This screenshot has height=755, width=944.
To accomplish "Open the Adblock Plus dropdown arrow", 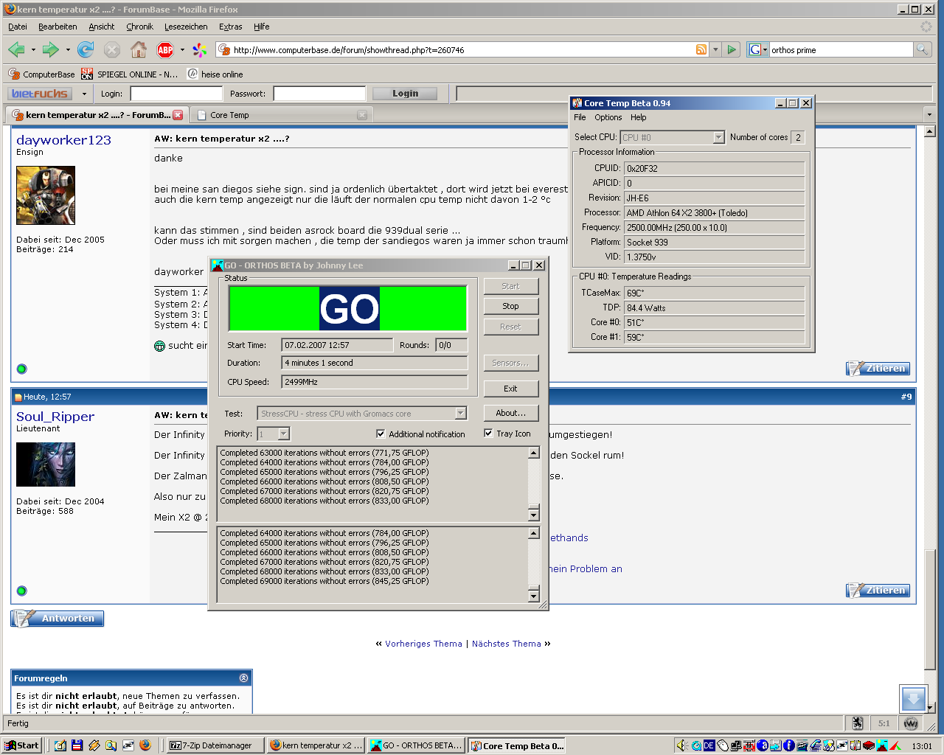I will coord(182,50).
